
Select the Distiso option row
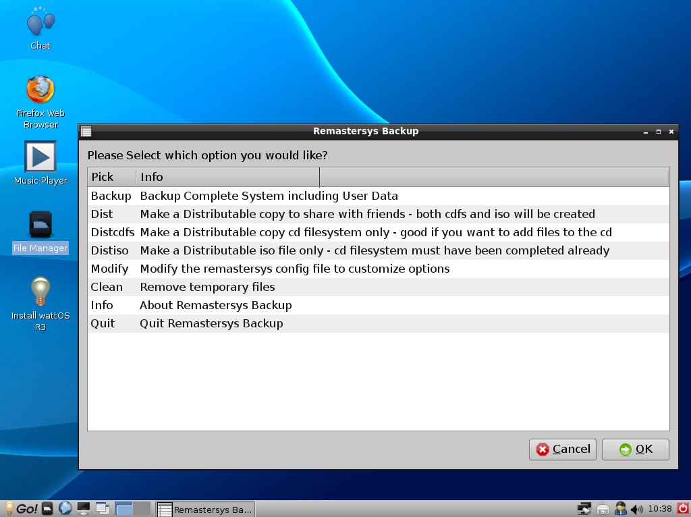378,250
